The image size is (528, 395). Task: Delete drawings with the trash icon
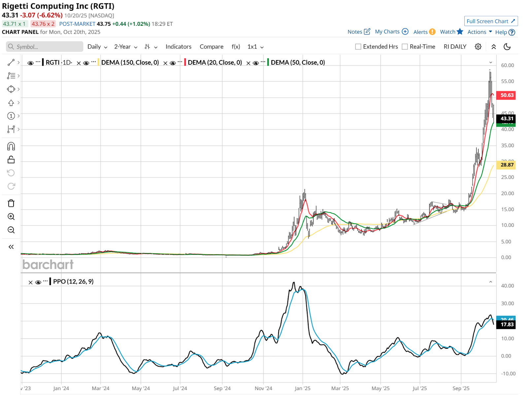(x=11, y=203)
